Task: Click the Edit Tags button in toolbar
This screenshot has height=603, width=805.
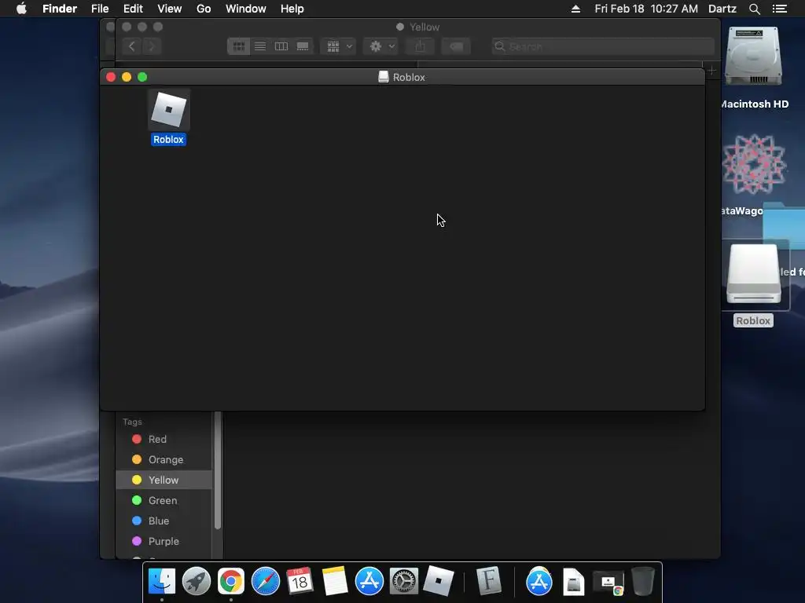Action: pos(456,46)
